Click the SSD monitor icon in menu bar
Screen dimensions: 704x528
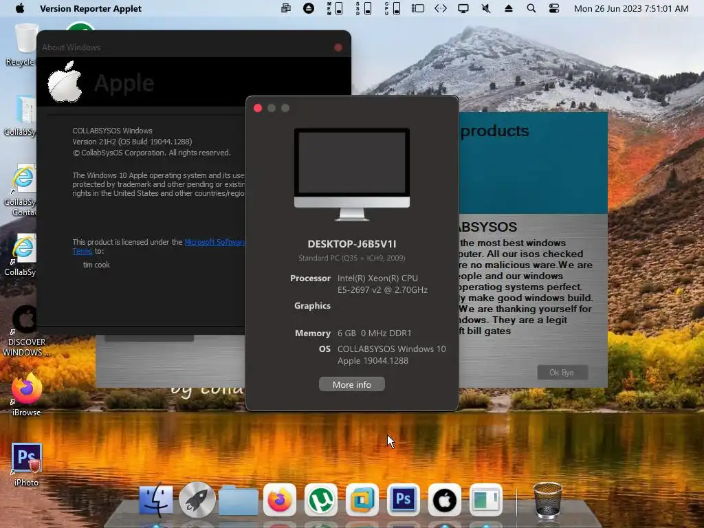(364, 8)
